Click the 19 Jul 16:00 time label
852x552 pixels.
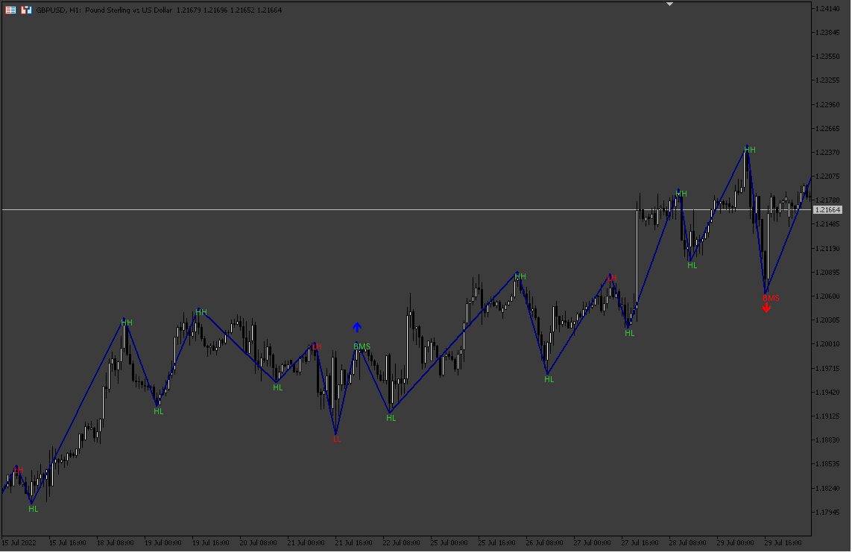pyautogui.click(x=211, y=543)
